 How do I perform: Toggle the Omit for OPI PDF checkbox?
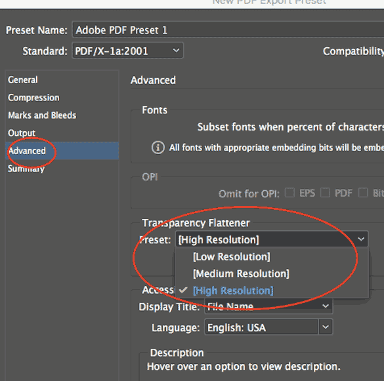click(x=325, y=193)
